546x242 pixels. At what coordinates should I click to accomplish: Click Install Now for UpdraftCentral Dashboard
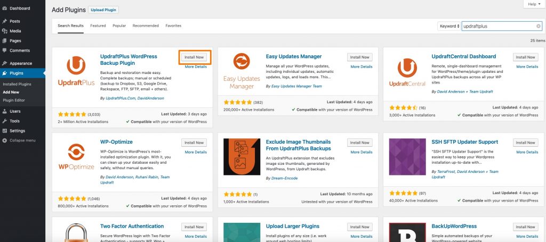[x=525, y=57]
